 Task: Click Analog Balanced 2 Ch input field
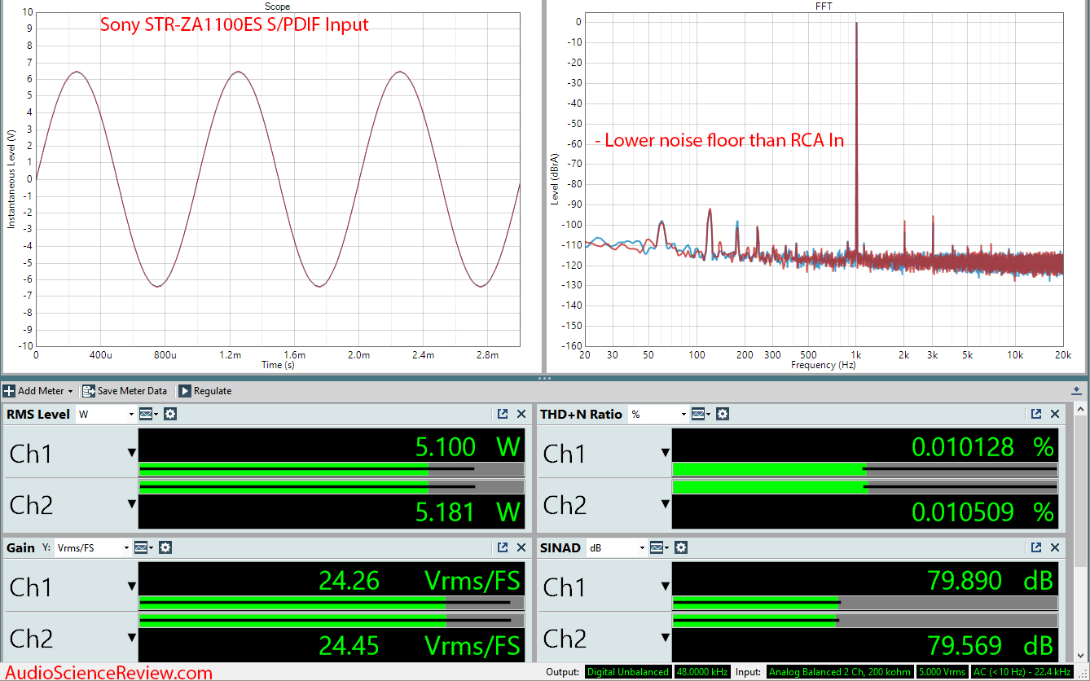pyautogui.click(x=840, y=672)
